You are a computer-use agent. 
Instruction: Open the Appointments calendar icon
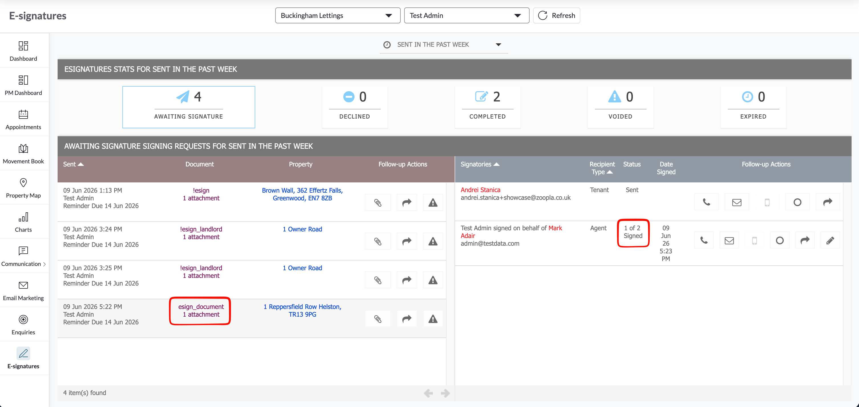23,114
